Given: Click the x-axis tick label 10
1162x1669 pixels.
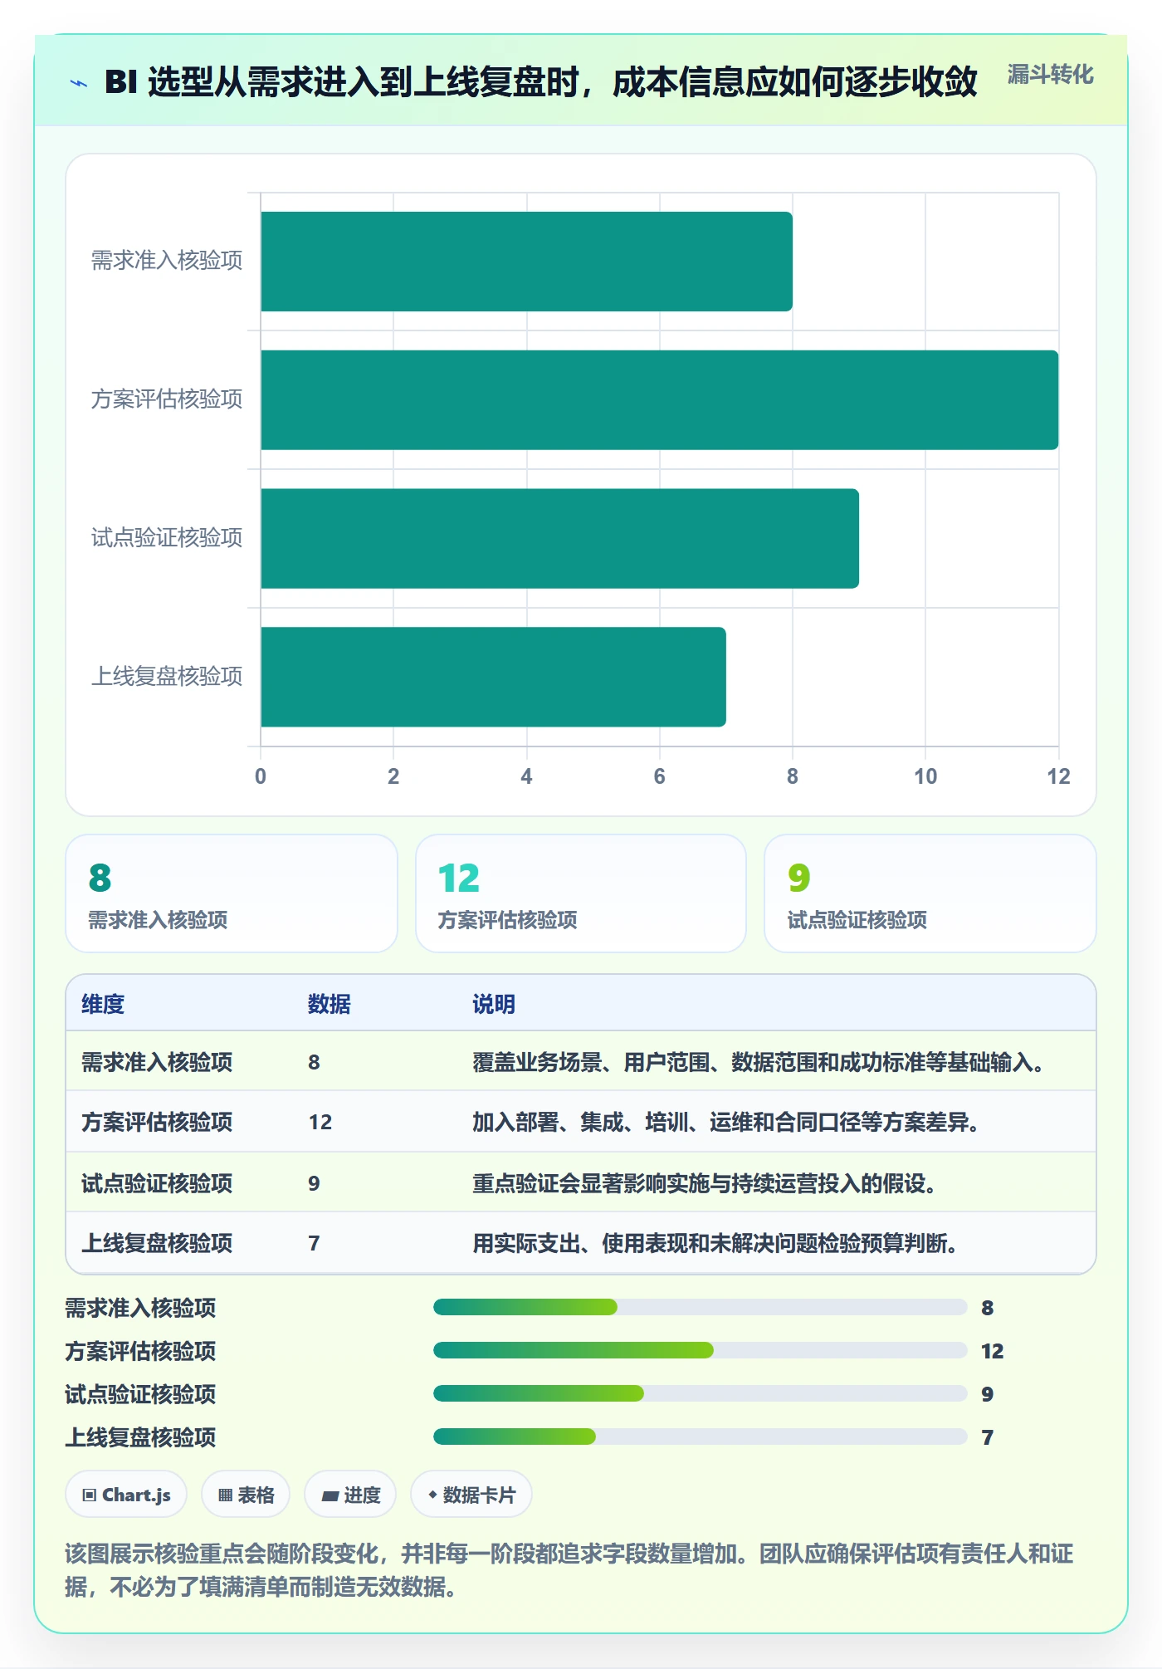Looking at the screenshot, I should pyautogui.click(x=925, y=776).
